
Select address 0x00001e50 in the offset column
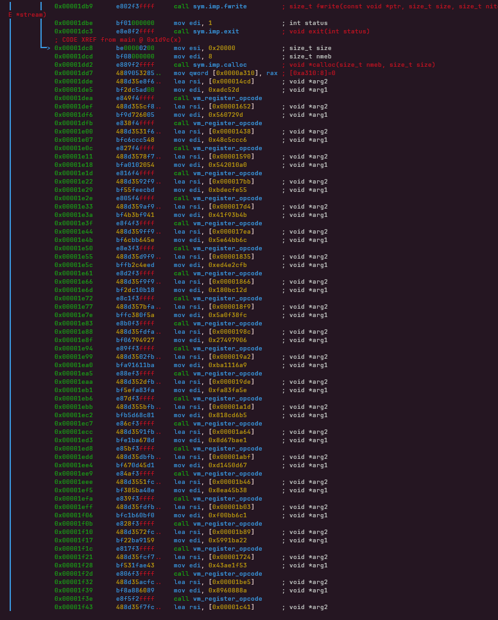coord(73,248)
